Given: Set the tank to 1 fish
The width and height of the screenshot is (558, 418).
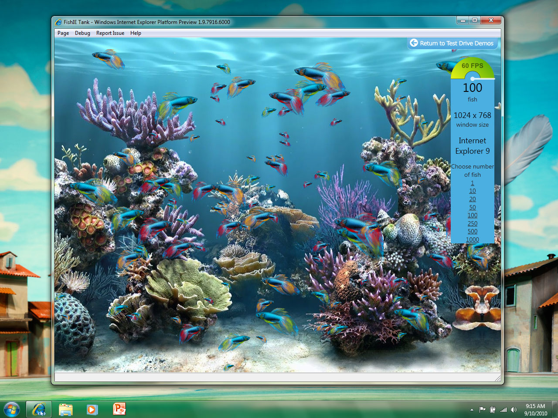Looking at the screenshot, I should [473, 183].
